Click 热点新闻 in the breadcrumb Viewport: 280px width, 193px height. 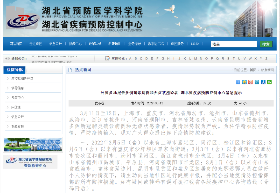coord(267,70)
